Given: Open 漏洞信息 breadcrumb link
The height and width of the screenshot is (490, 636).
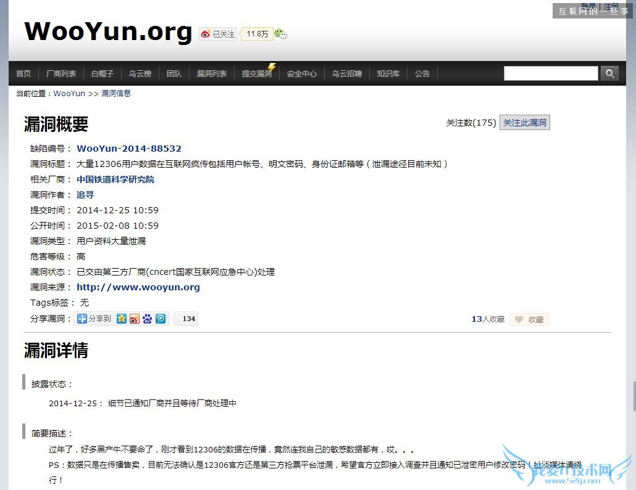Looking at the screenshot, I should tap(116, 94).
